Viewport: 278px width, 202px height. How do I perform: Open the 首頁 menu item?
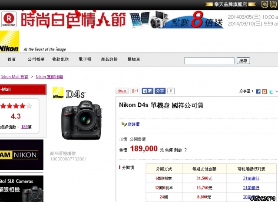click(12, 59)
